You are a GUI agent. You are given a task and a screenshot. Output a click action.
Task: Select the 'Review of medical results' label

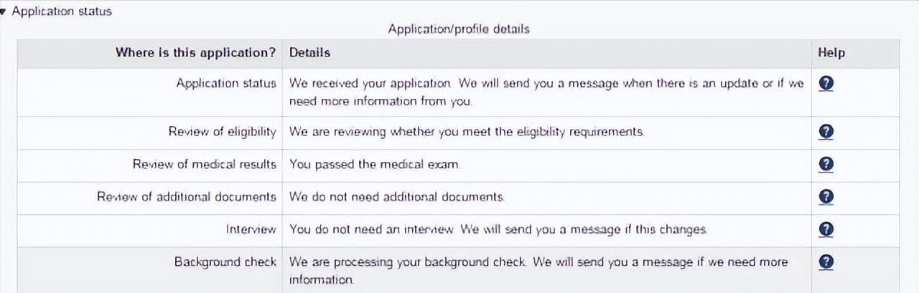pos(204,164)
